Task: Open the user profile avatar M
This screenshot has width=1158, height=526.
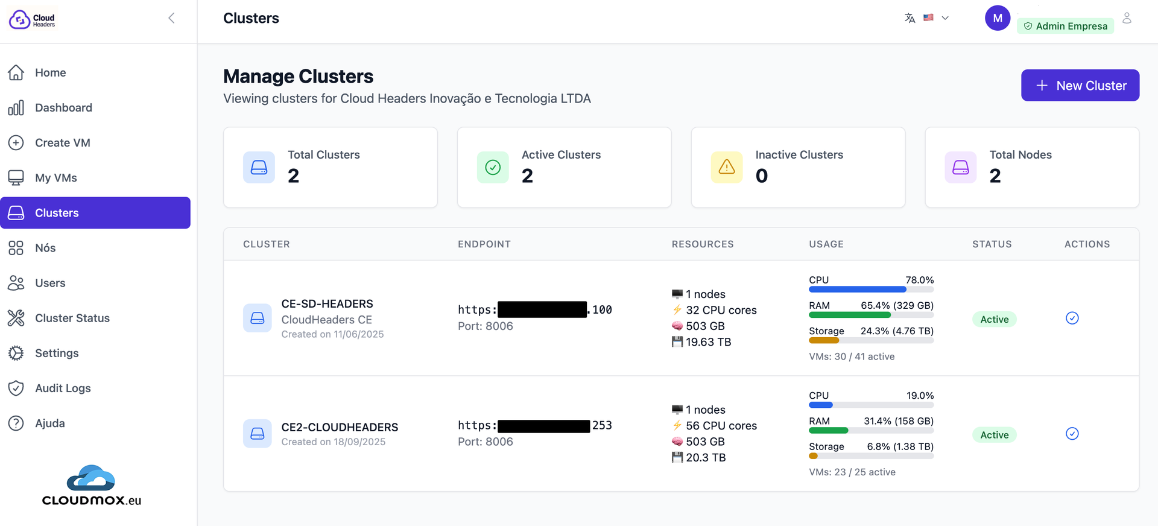Action: coord(997,18)
